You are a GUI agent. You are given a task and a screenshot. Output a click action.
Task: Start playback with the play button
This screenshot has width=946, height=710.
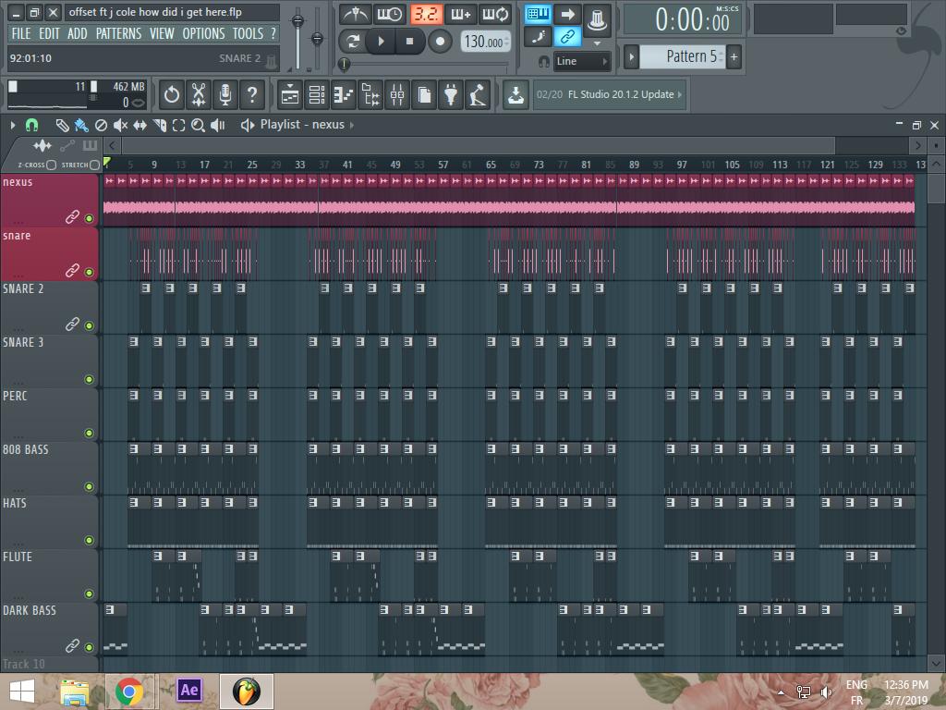point(381,41)
